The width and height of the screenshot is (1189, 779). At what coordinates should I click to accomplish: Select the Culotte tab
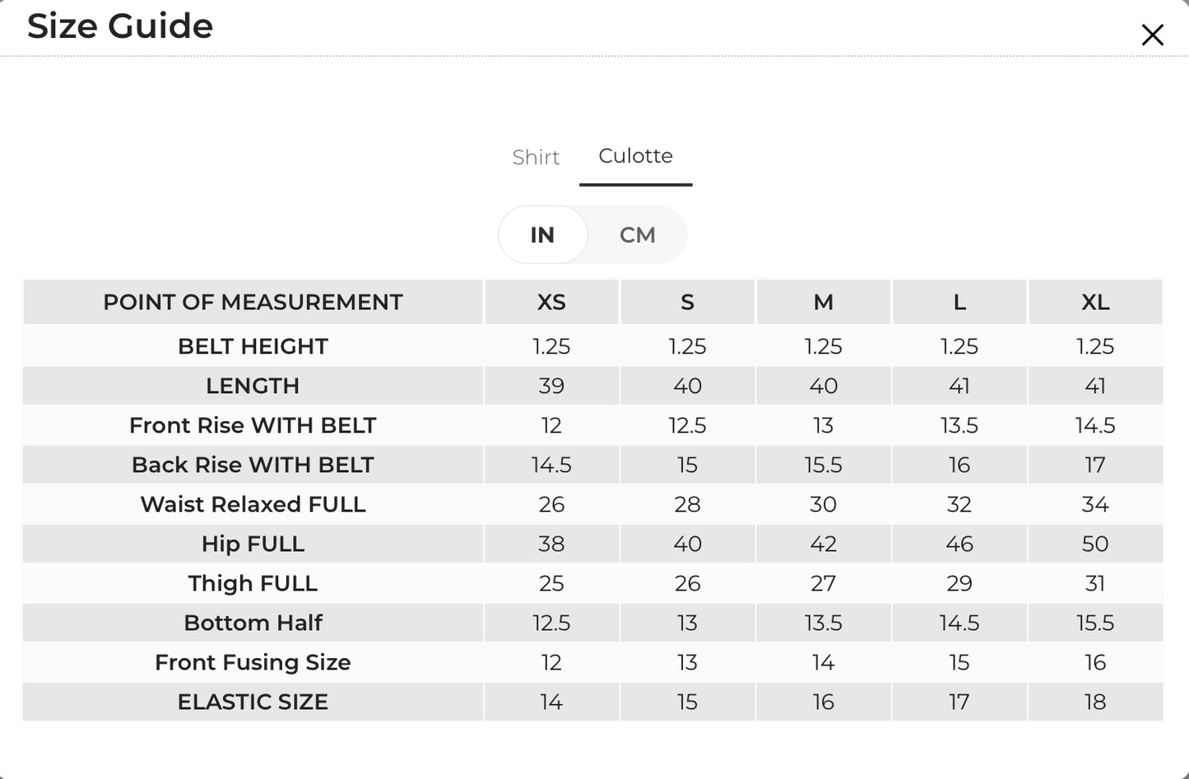pyautogui.click(x=635, y=156)
